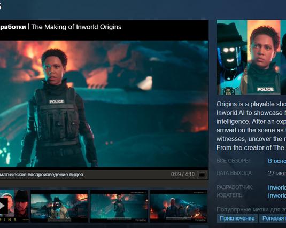The width and height of the screenshot is (286, 228).
Task: Select the robot detective screenshot thumbnail
Action: (x=59, y=206)
